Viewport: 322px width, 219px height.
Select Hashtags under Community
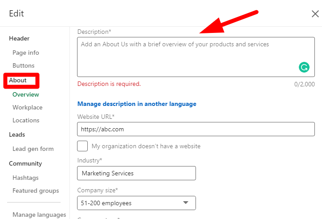click(x=25, y=178)
